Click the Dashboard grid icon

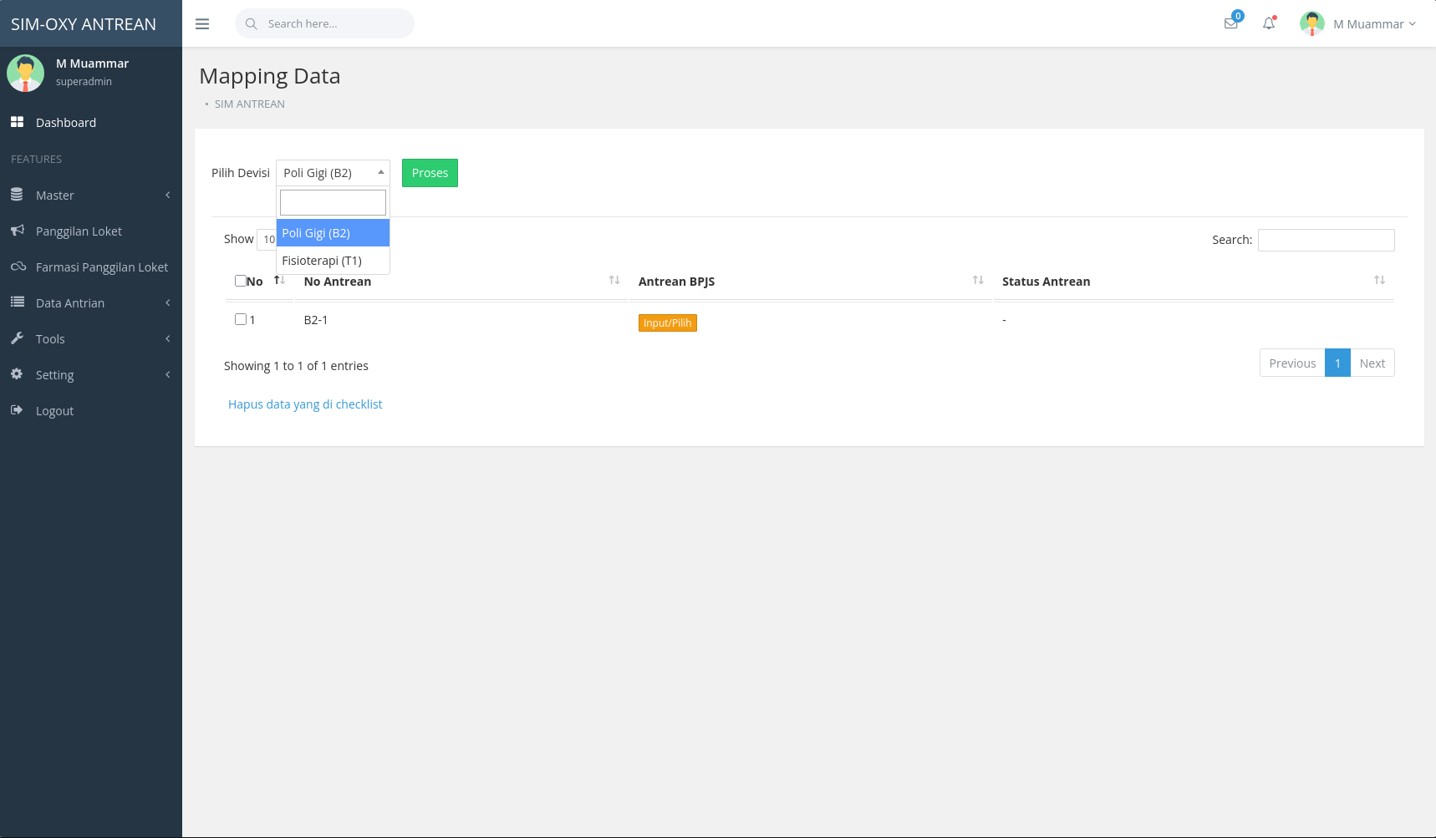[17, 122]
